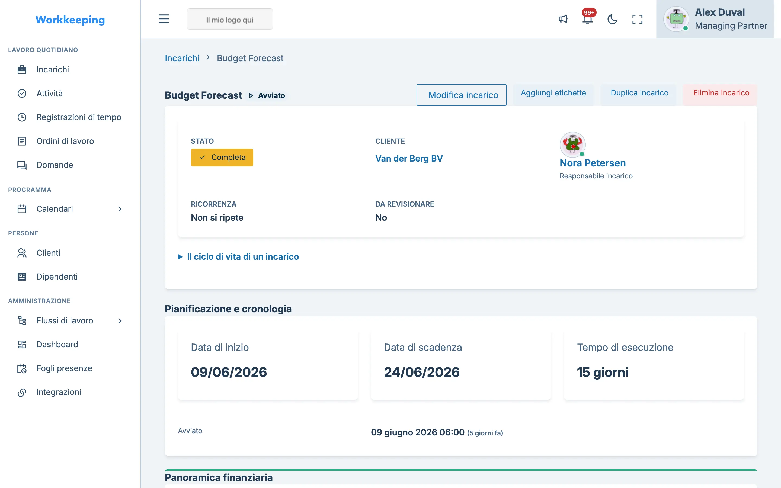Image resolution: width=781 pixels, height=488 pixels.
Task: Toggle dark mode moon icon
Action: (x=612, y=19)
